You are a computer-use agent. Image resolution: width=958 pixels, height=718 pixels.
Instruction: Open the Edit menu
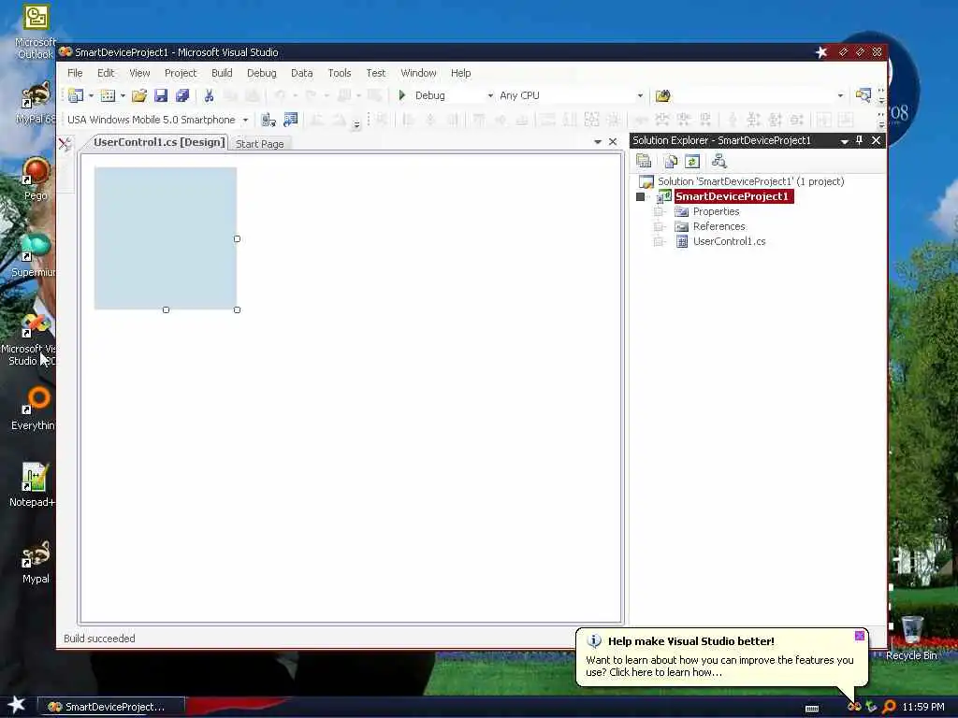tap(106, 73)
